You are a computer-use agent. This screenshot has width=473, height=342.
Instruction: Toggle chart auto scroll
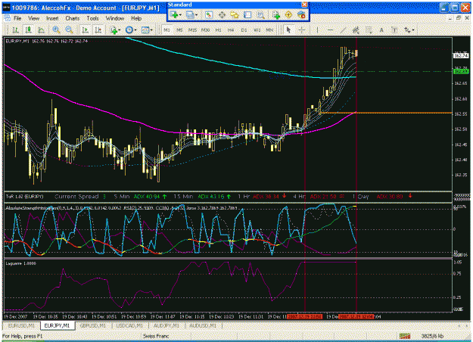[x=85, y=30]
